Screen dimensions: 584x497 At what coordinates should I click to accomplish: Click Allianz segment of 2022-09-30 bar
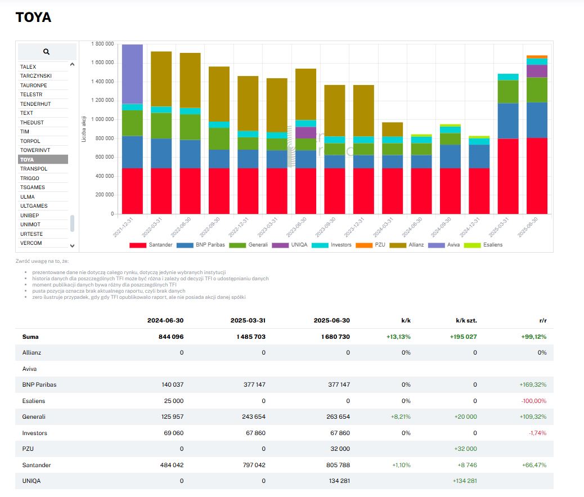coord(219,94)
